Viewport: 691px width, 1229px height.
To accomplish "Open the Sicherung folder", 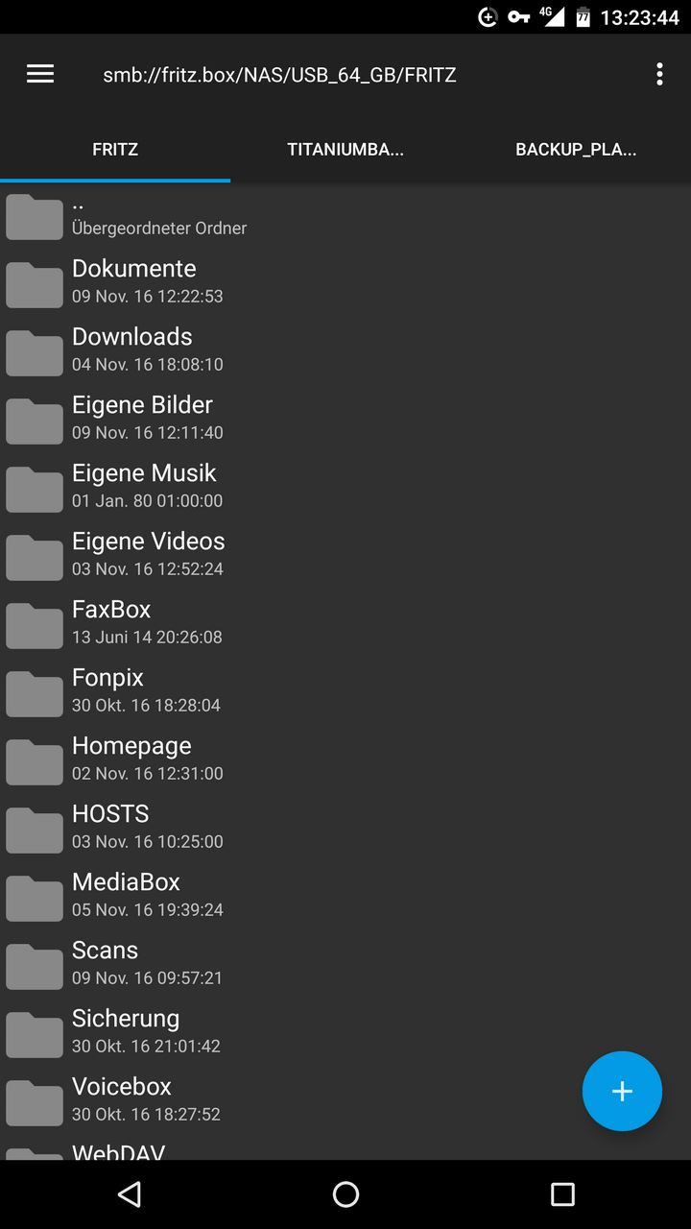I will coord(345,1031).
